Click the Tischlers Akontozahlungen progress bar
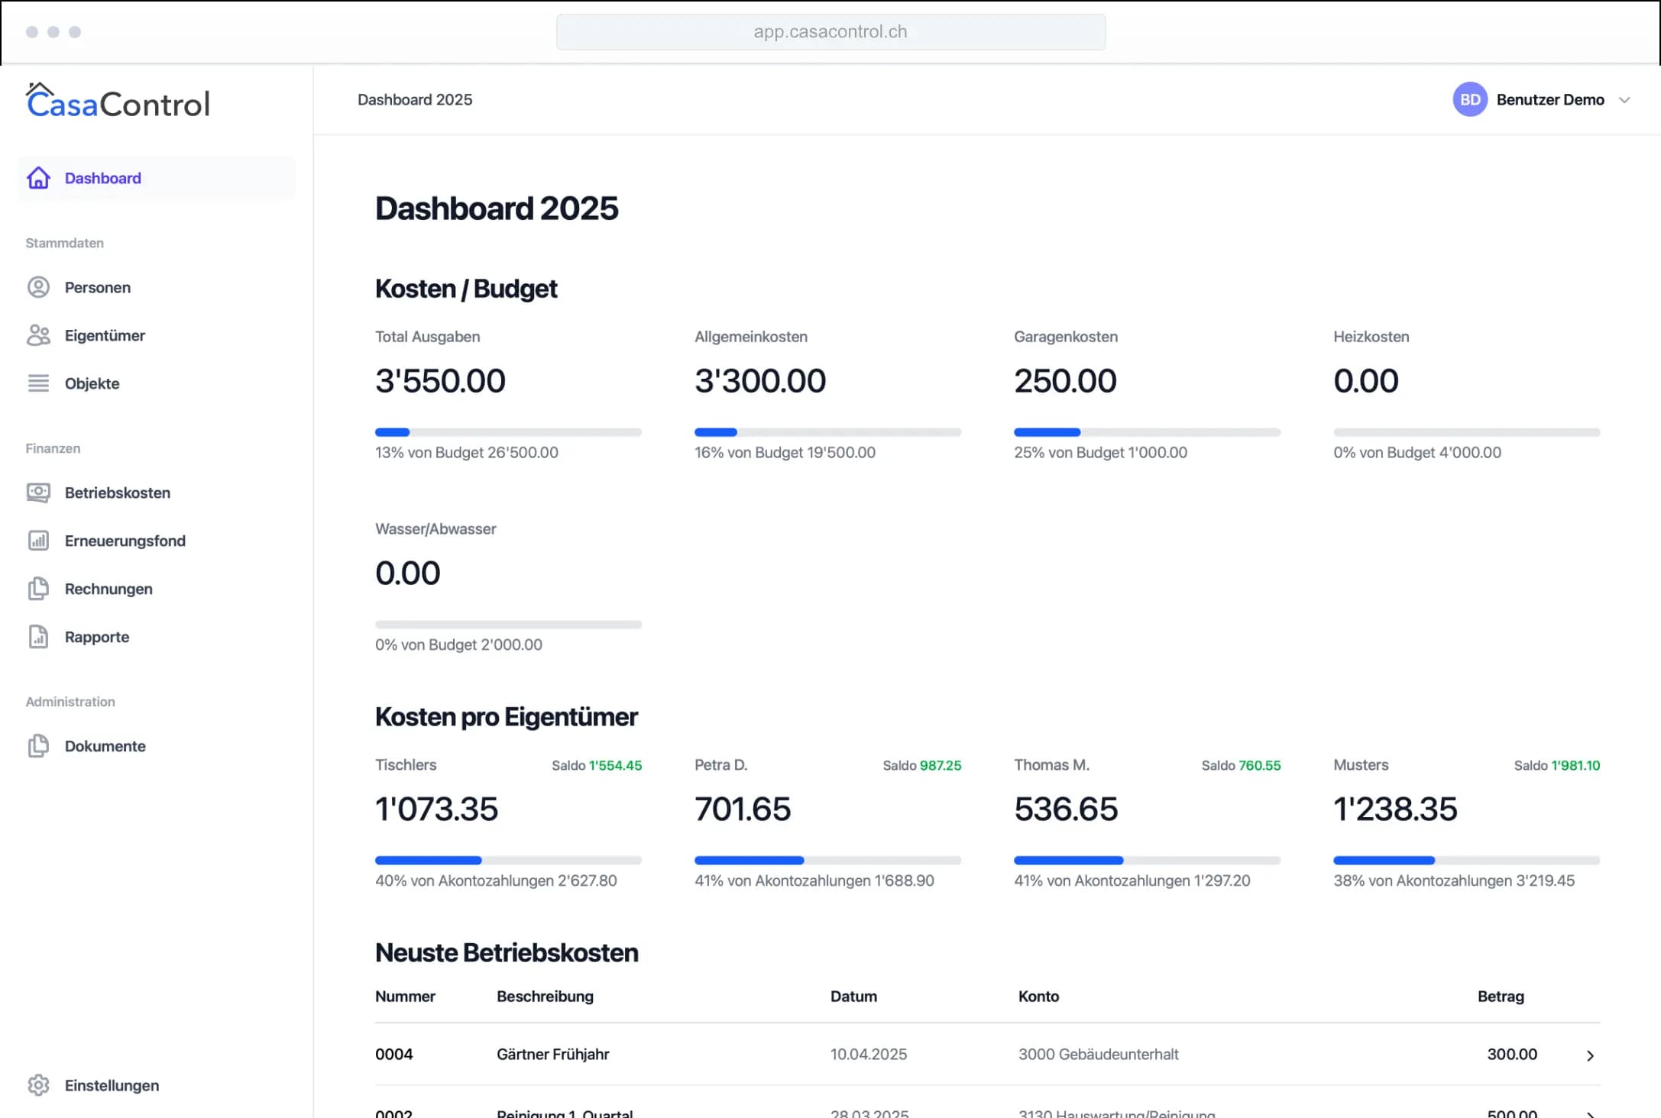The image size is (1661, 1118). click(508, 861)
